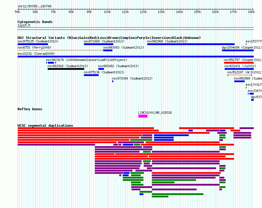Open the nsv972084 (Sudmant2013) variant label
262x208 pixels.
click(132, 78)
